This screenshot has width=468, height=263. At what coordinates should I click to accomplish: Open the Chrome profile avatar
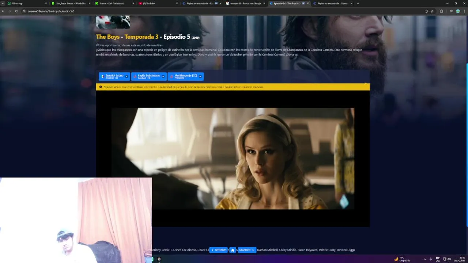(x=458, y=11)
